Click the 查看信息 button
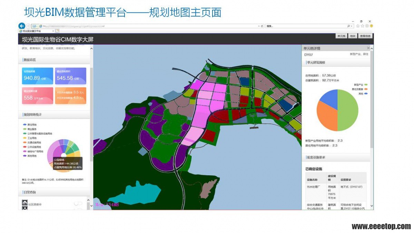Viewport: 414px width, 233px height. (x=365, y=36)
